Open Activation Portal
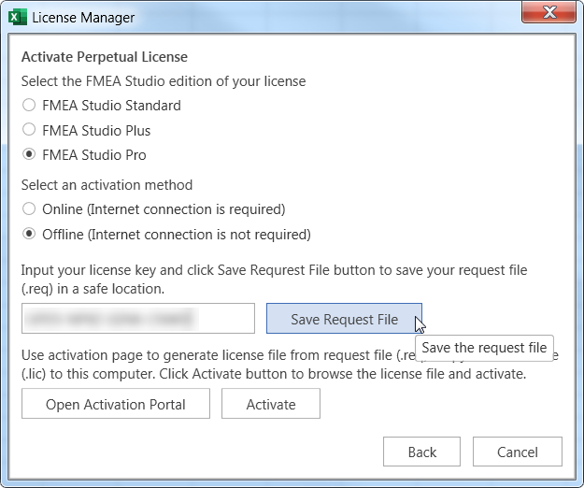 116,404
